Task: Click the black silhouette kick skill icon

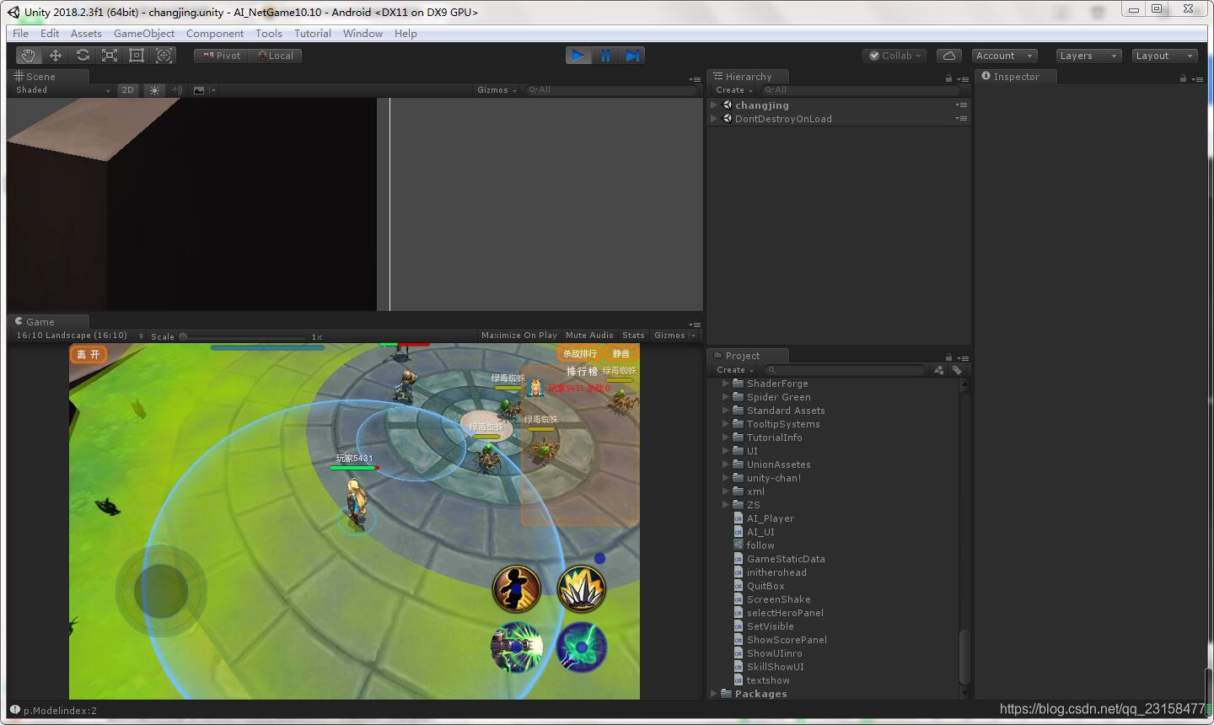Action: coord(516,588)
